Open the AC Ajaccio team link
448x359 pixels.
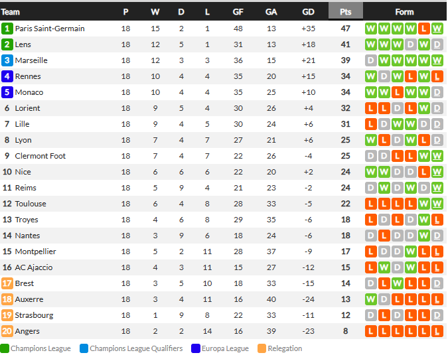pyautogui.click(x=34, y=267)
